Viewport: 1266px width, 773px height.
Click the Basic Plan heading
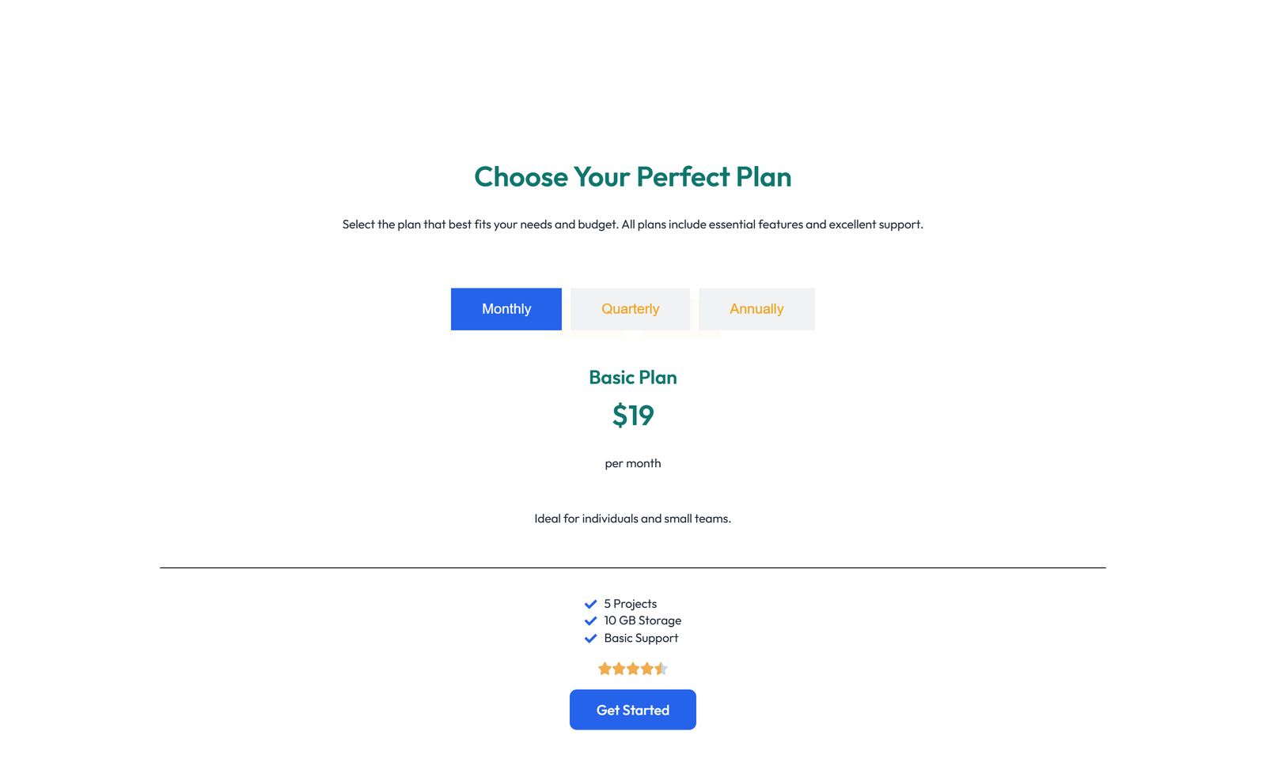click(x=632, y=378)
